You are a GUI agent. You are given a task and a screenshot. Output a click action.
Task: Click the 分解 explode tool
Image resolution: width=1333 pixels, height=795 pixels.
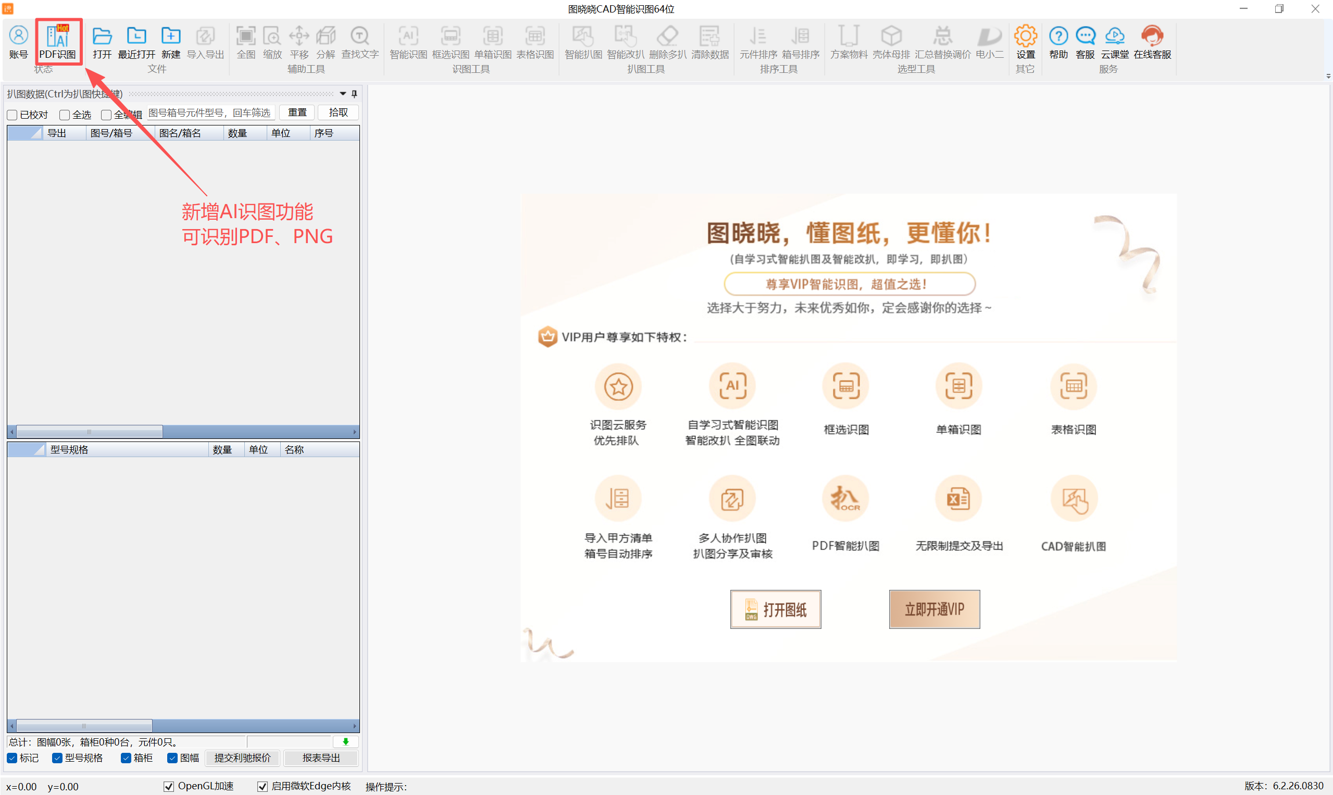326,42
